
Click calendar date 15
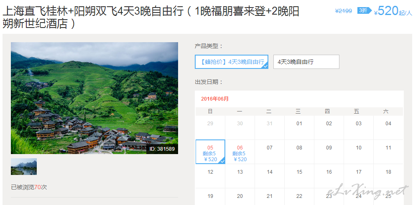pos(299,176)
